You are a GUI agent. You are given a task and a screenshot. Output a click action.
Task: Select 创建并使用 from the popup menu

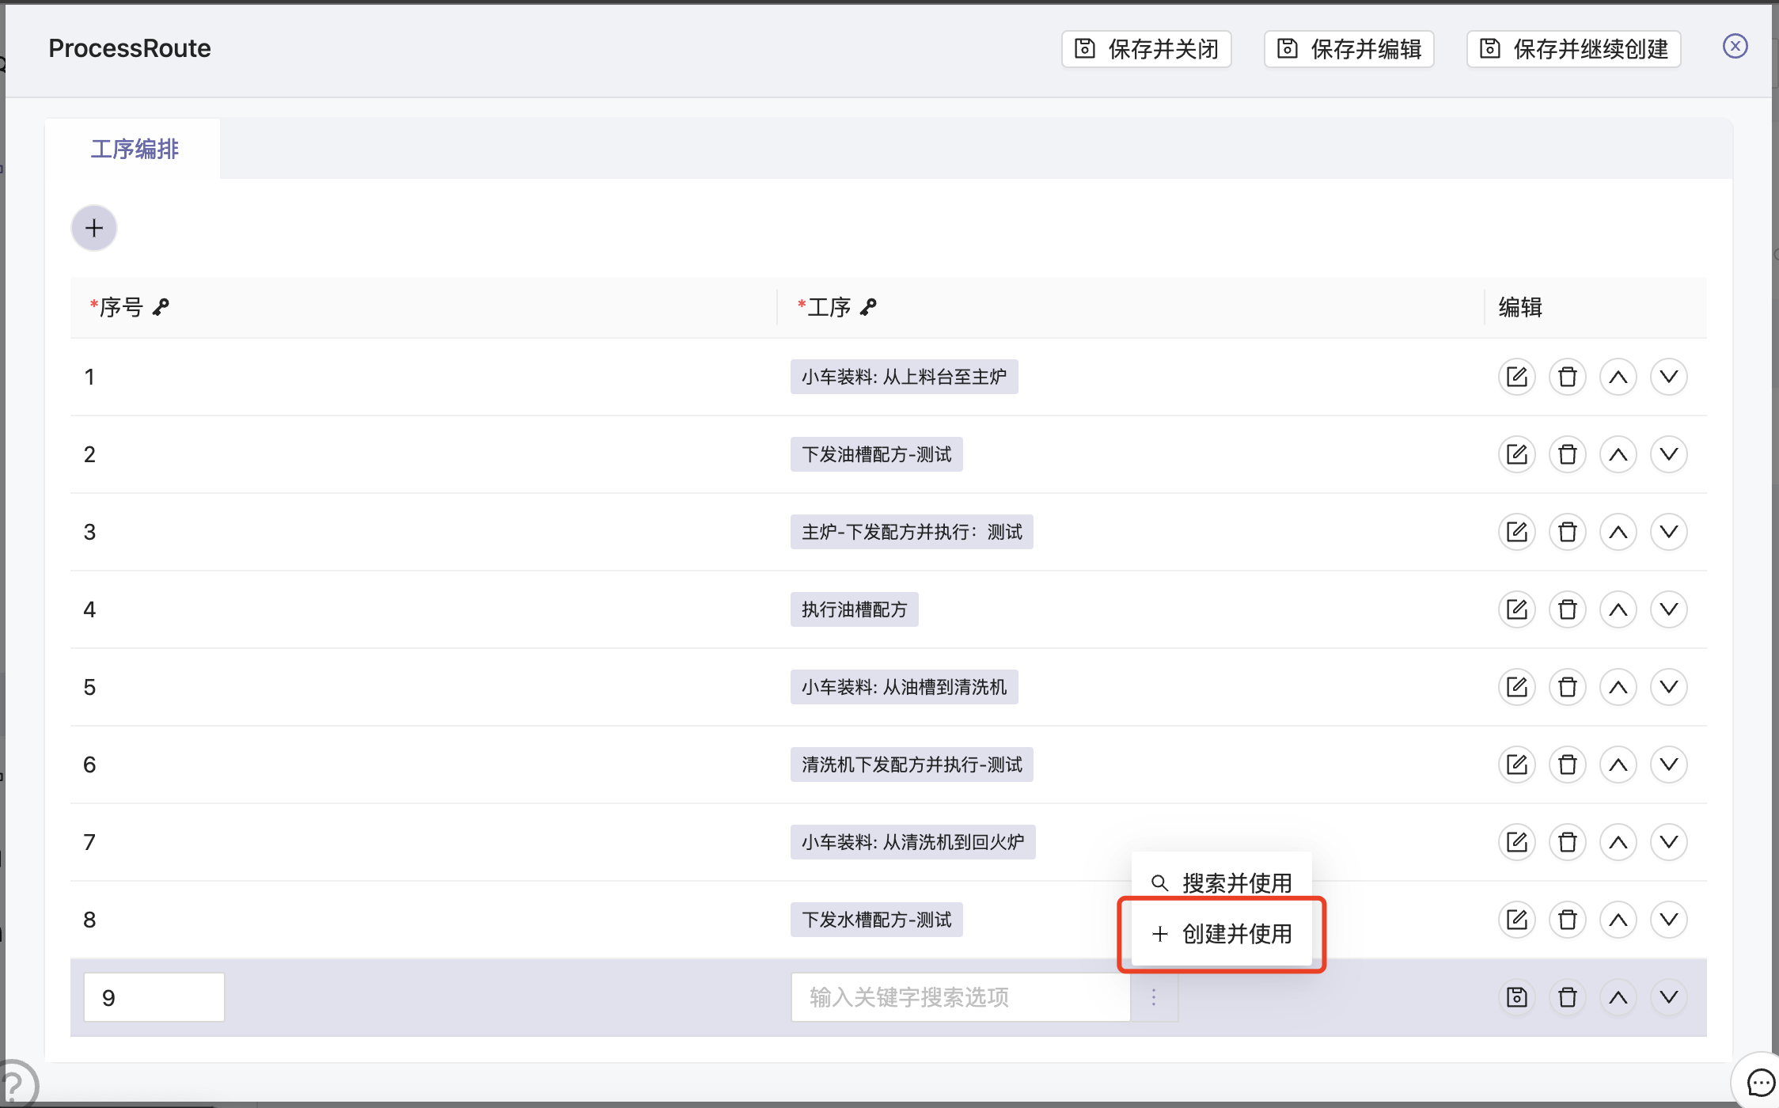click(1222, 934)
